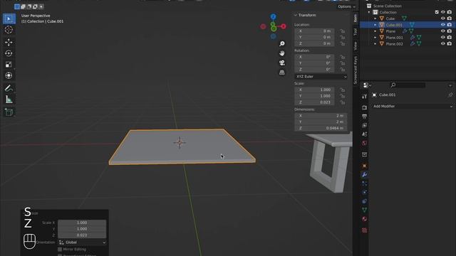This screenshot has height=256, width=456.
Task: Switch to the Tool sidebar tab
Action: 356,31
